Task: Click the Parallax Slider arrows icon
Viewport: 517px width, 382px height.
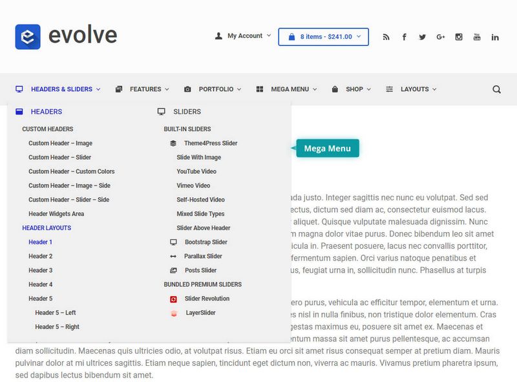Action: pyautogui.click(x=173, y=257)
